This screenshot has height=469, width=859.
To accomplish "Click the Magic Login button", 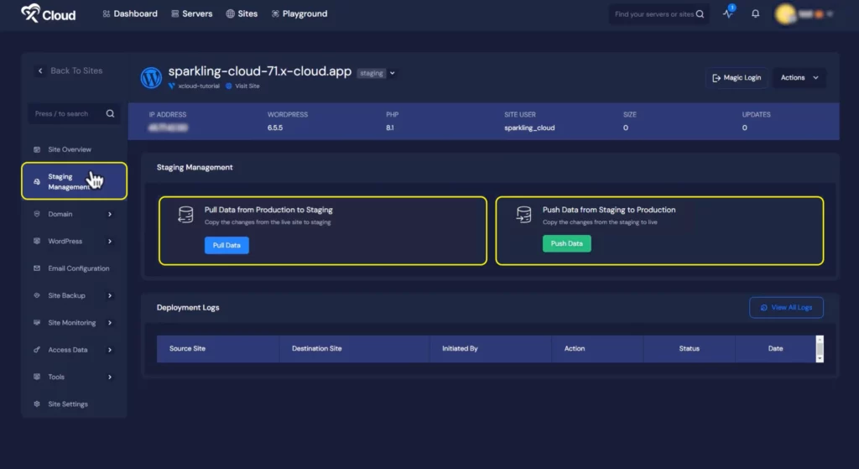I will tap(737, 78).
